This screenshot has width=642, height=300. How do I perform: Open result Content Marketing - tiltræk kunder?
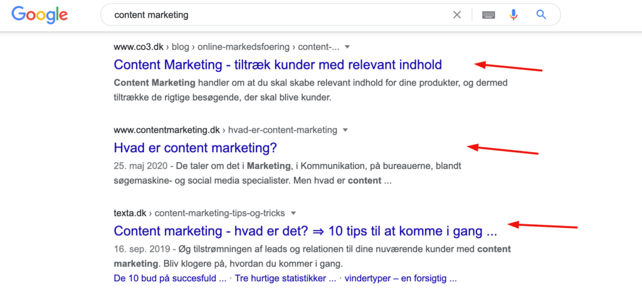click(278, 65)
